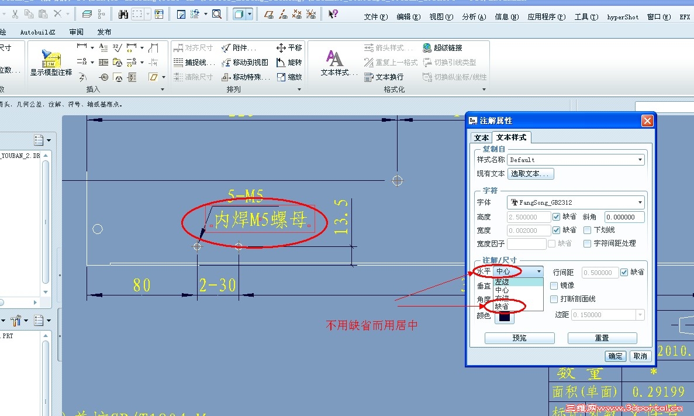Enable the 字符间距处理 checkbox
Image resolution: width=694 pixels, height=416 pixels.
[588, 243]
